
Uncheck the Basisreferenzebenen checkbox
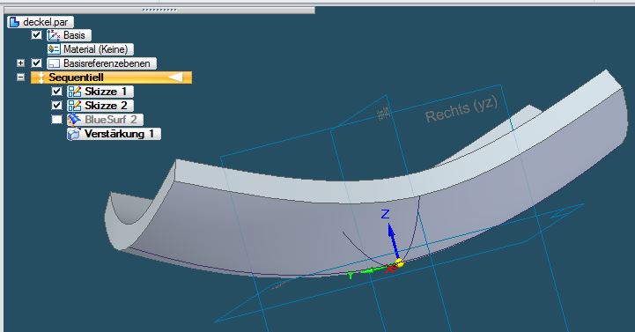coord(36,63)
